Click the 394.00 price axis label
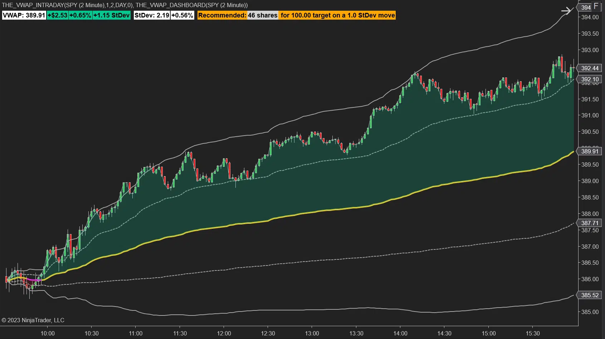 point(590,17)
